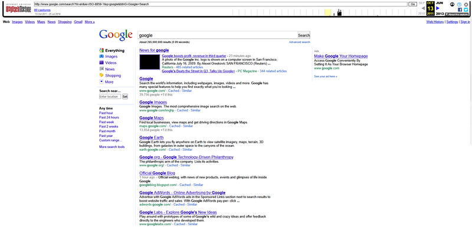Screen dimensions: 472x227
Task: Open Google boosts profit news headline
Action: click(194, 56)
